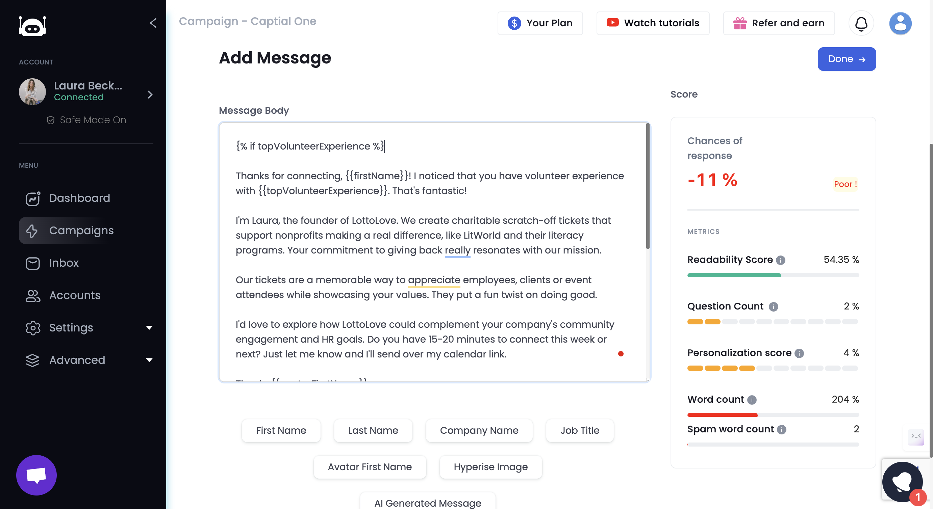Click the "Safe Mode On" label
933x509 pixels.
pos(93,120)
